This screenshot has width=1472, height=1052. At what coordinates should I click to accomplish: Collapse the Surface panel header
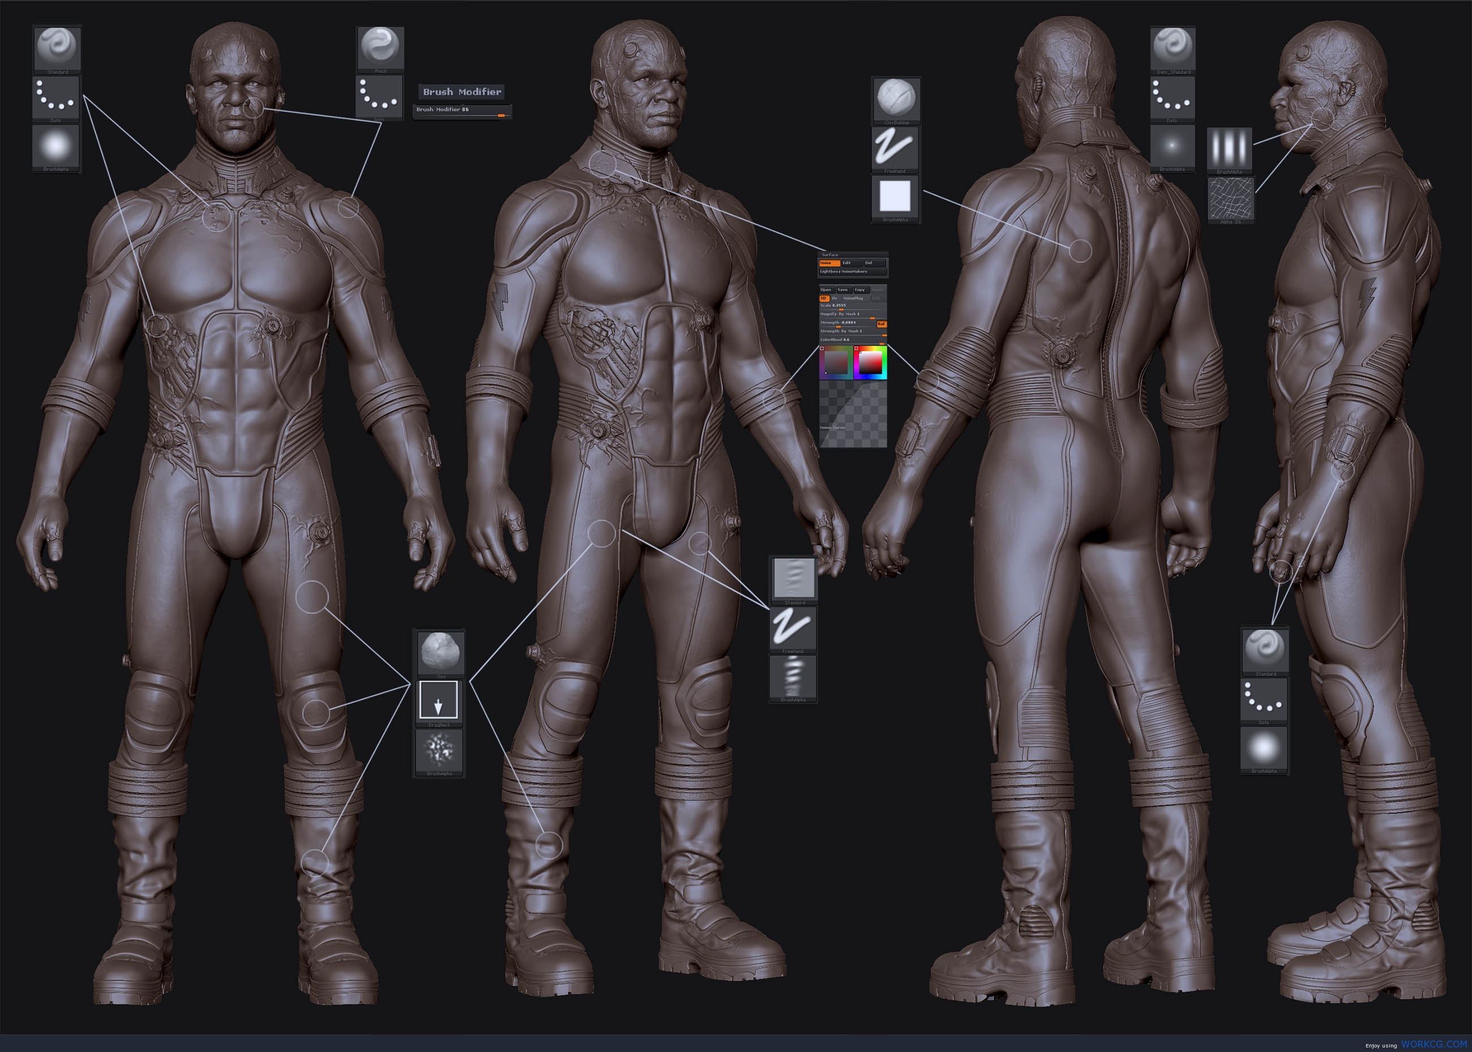click(854, 255)
